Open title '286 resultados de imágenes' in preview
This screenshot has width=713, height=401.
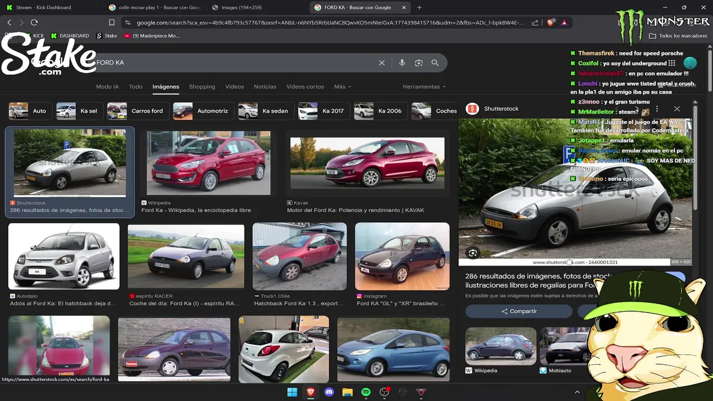[538, 281]
